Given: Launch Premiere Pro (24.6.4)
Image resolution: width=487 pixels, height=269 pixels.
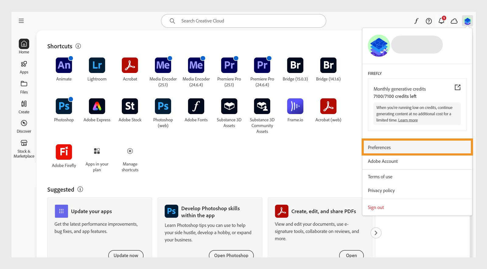Looking at the screenshot, I should tap(262, 65).
